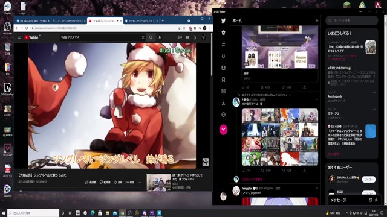Save the YouTube video to playlist
The image size is (387, 217).
[x=130, y=182]
